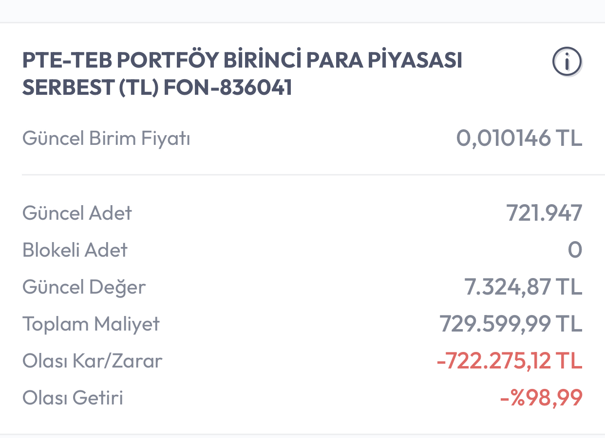The image size is (605, 438).
Task: Select the blocked quantity value 0
Action: click(x=575, y=250)
